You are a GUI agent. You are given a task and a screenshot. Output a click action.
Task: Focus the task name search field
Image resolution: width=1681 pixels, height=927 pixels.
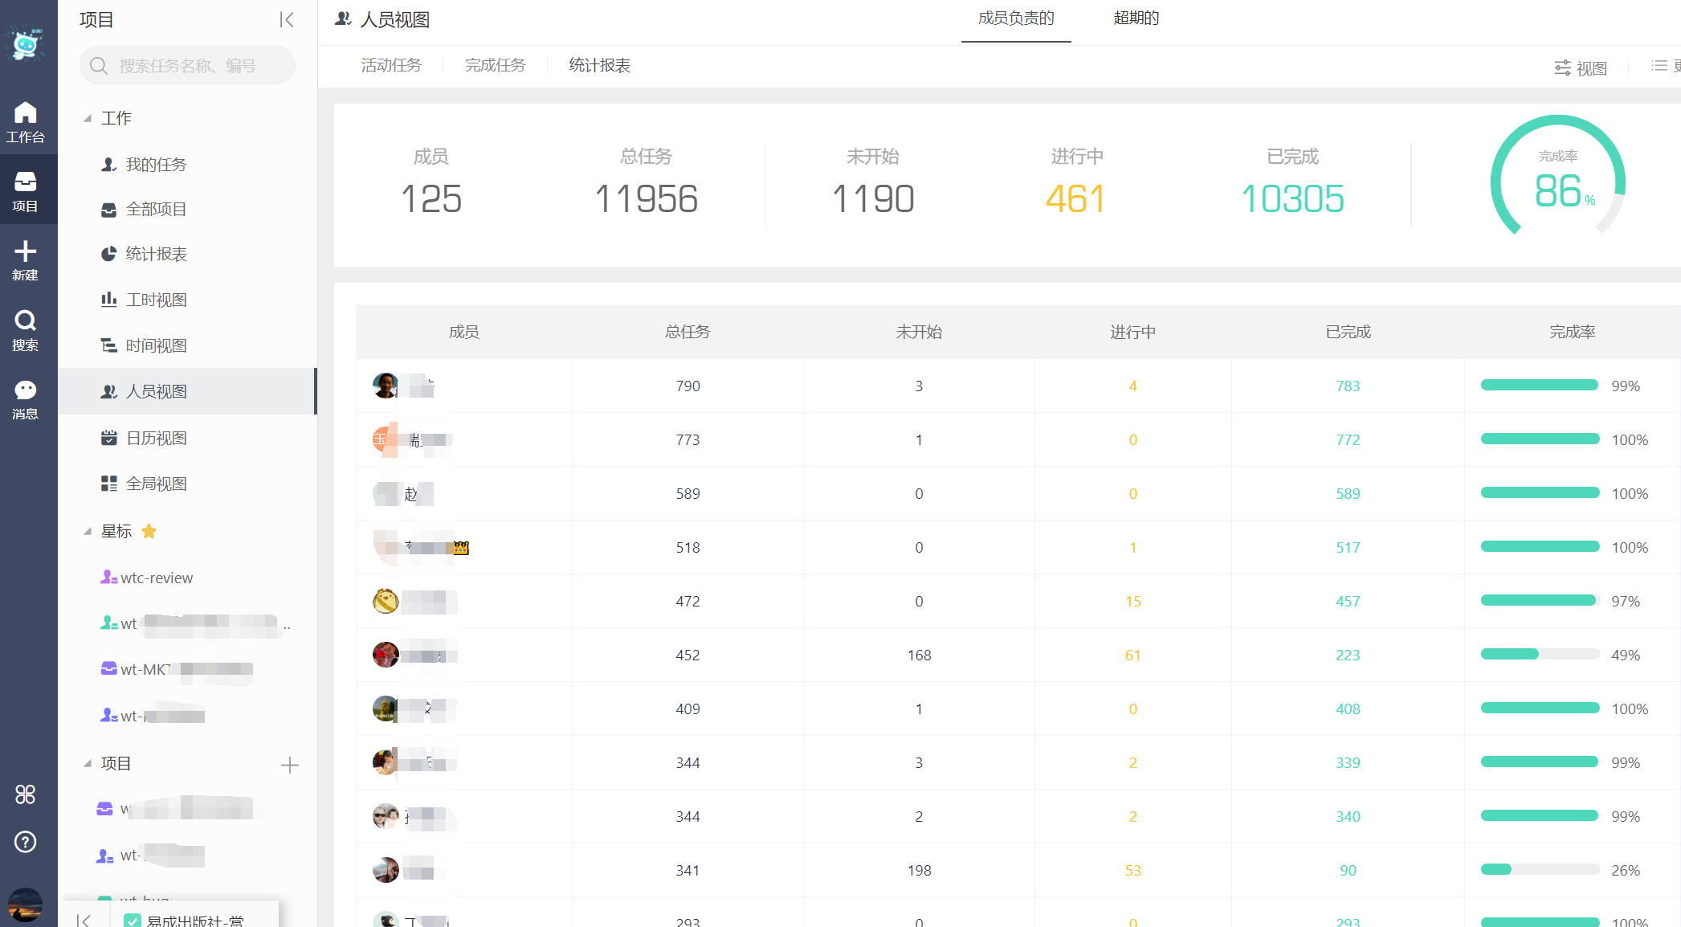click(x=187, y=65)
